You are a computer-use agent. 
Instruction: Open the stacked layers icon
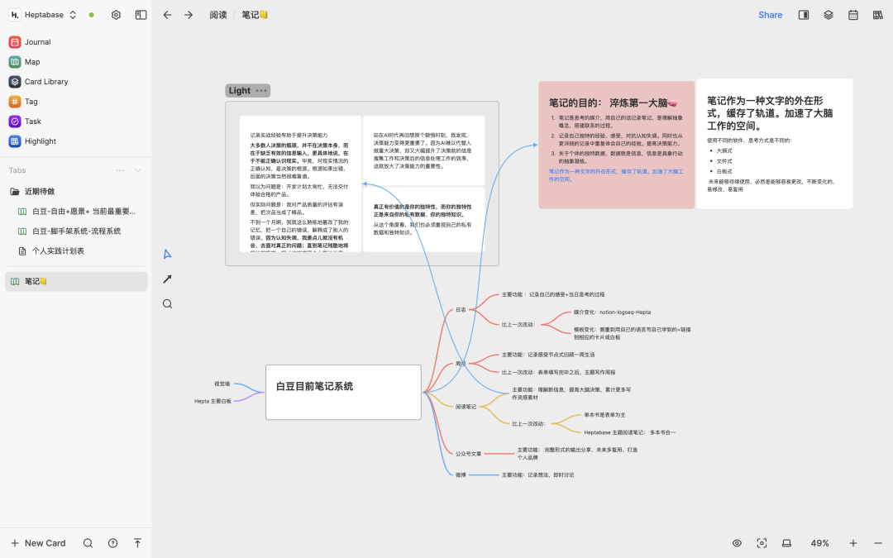coord(828,15)
